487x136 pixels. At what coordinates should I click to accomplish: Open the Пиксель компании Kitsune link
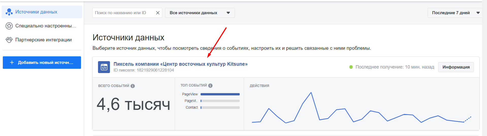coord(181,64)
